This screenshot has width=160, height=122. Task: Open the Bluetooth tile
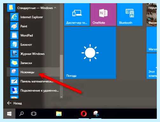click(130, 15)
